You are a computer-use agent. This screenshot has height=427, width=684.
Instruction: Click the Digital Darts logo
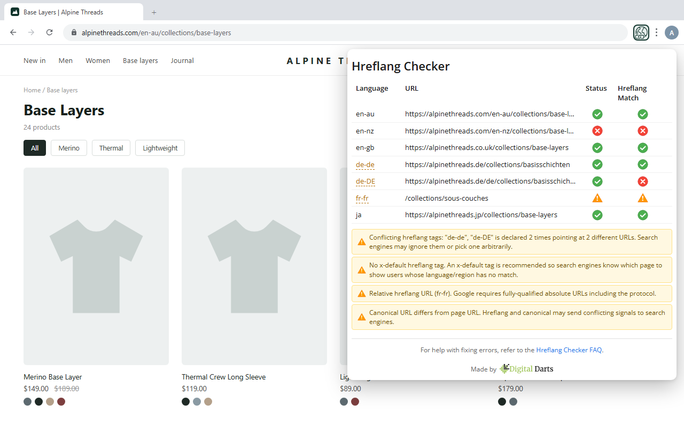pyautogui.click(x=526, y=369)
